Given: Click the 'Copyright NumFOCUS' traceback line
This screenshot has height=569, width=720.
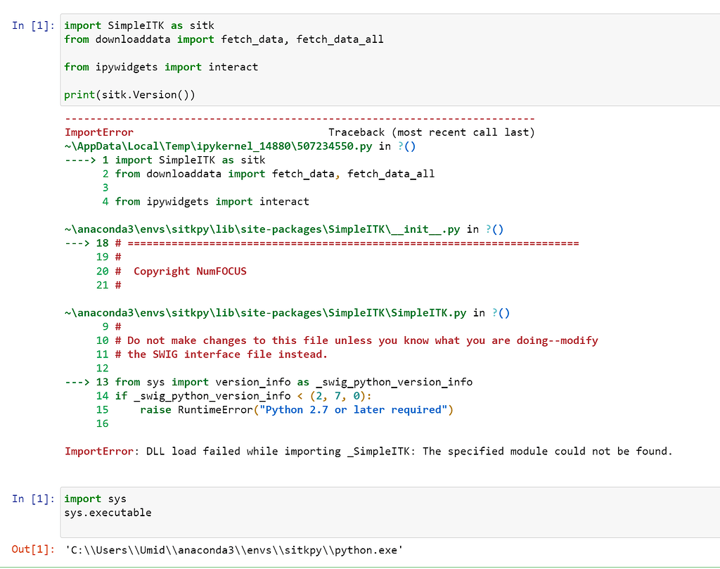Looking at the screenshot, I should (190, 271).
